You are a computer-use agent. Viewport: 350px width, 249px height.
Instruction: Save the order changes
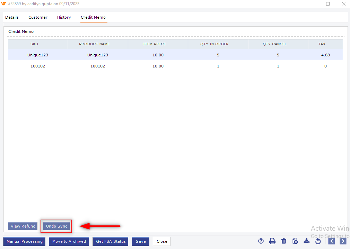pos(141,241)
